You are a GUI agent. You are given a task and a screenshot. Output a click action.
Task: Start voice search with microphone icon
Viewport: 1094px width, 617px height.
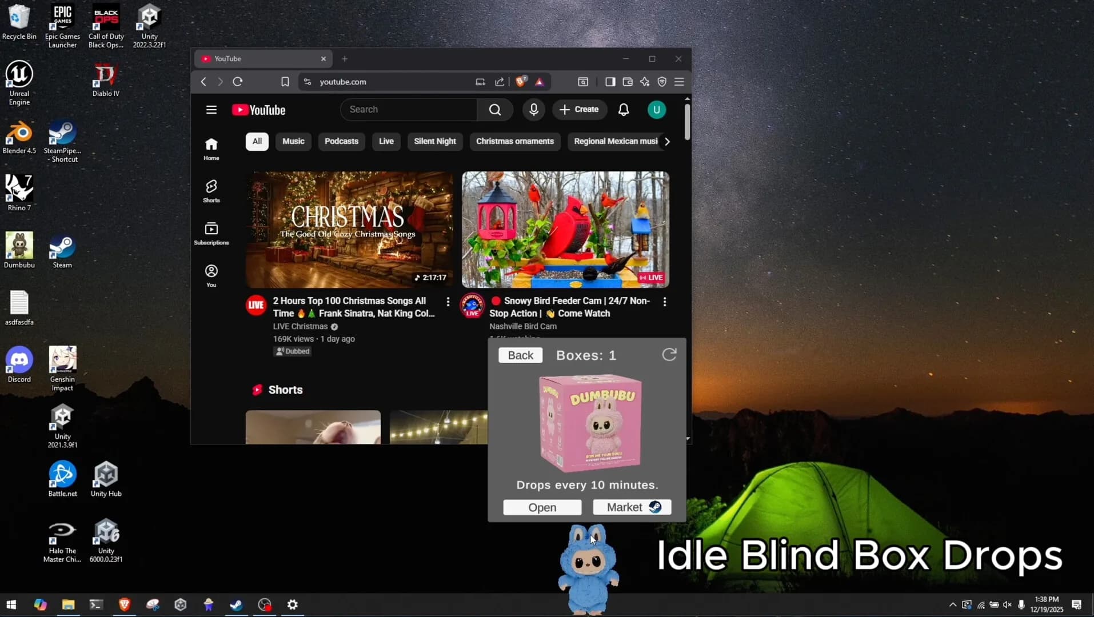[x=534, y=110]
